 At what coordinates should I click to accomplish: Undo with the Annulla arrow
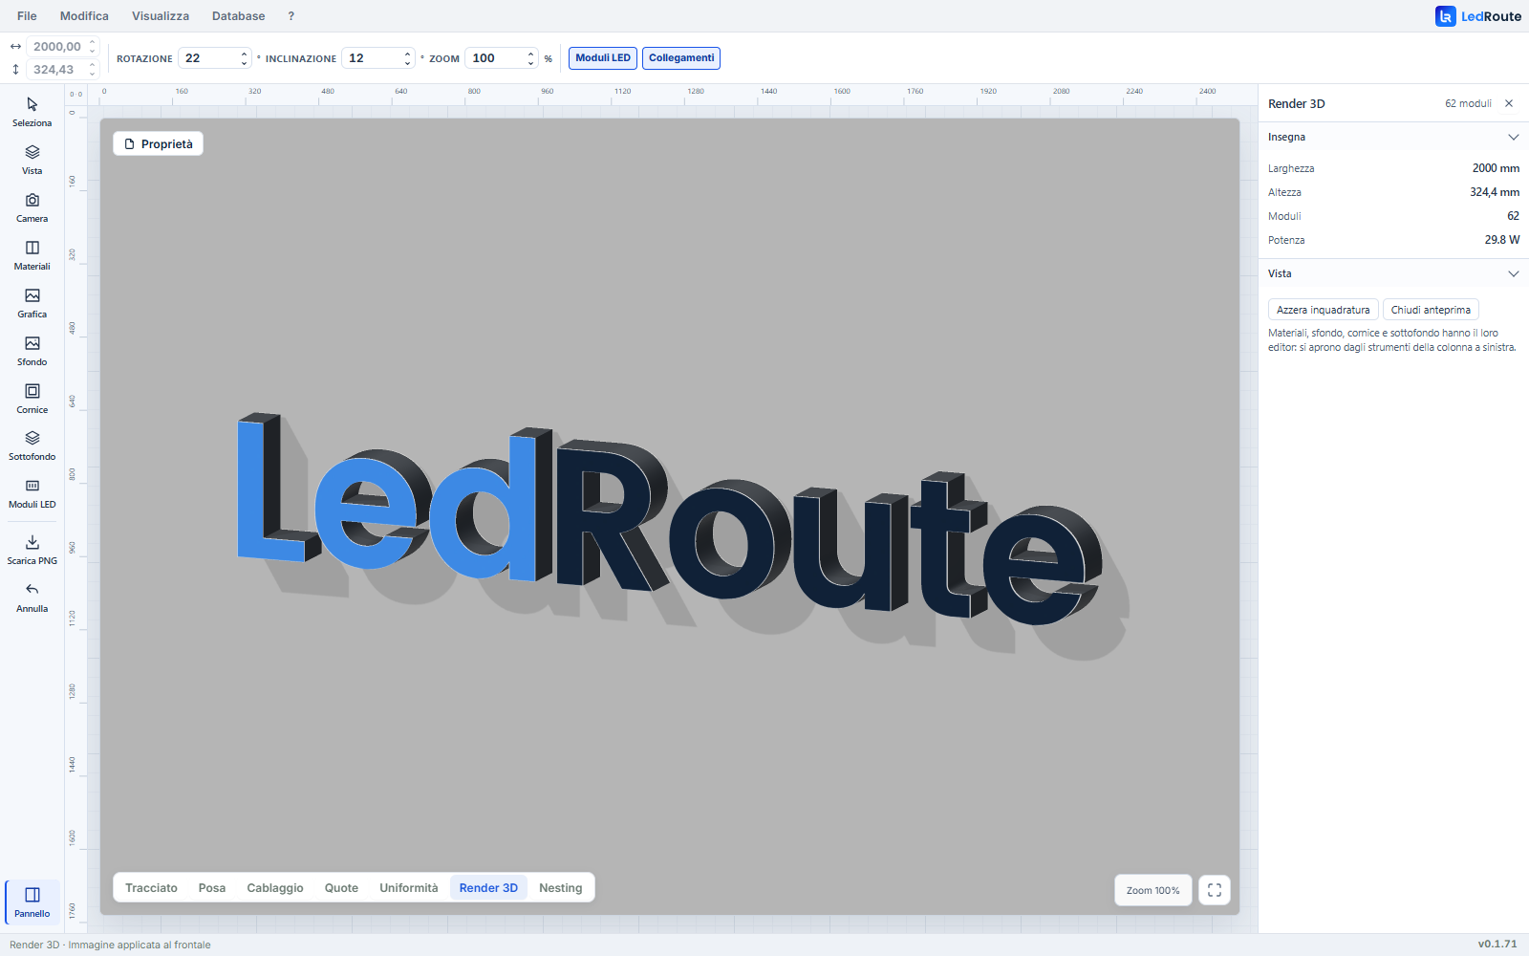point(32,597)
